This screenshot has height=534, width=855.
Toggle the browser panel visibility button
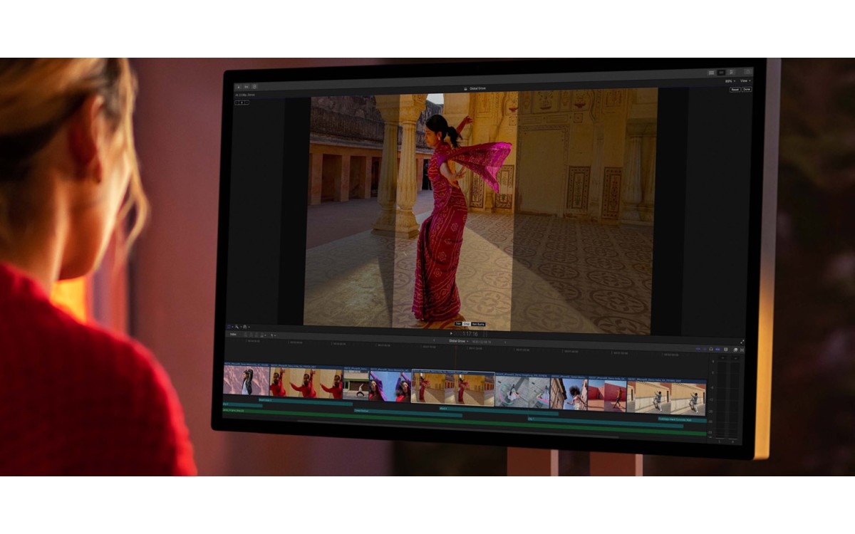[711, 73]
